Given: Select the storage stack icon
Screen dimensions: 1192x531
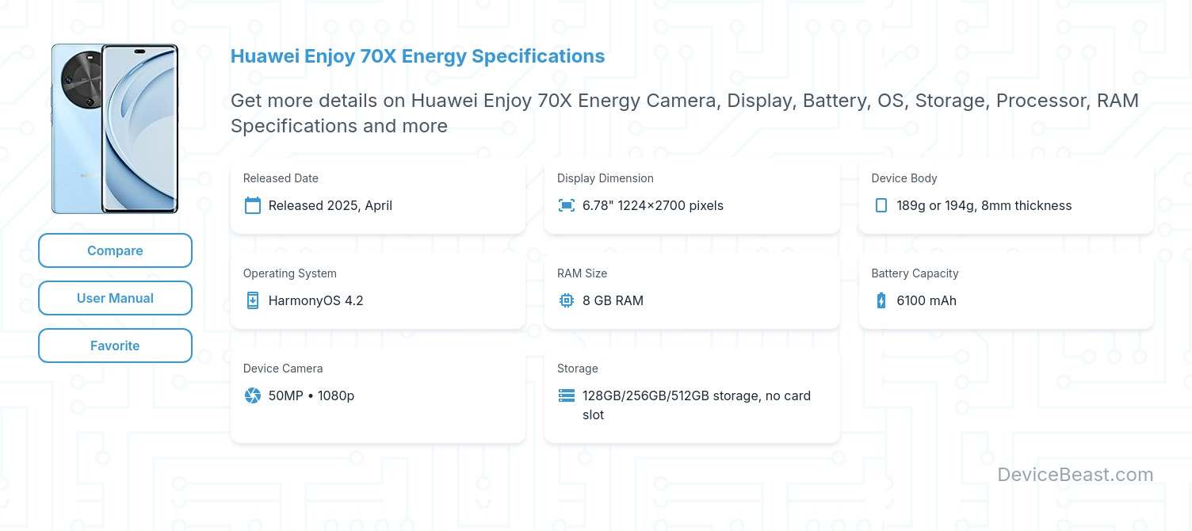Looking at the screenshot, I should point(566,395).
